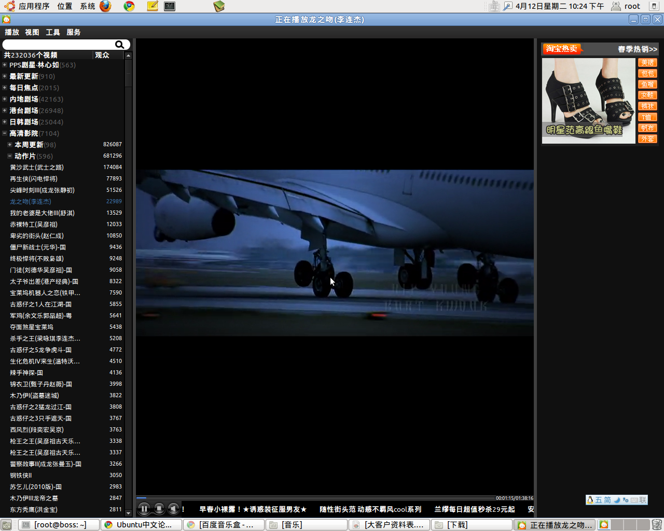This screenshot has width=664, height=531.
Task: Click the trash icon in bottom panel
Action: click(x=657, y=525)
